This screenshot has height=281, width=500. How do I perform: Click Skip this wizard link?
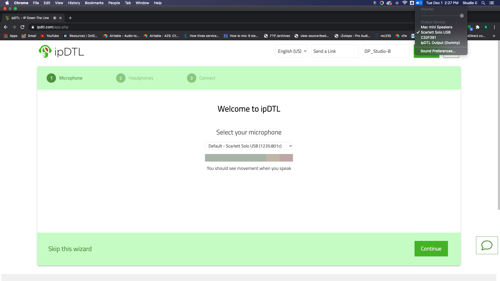70,249
